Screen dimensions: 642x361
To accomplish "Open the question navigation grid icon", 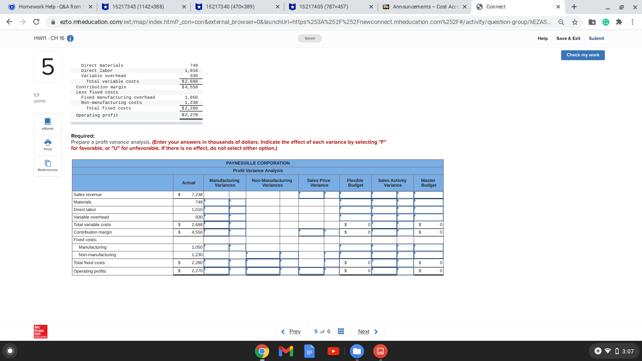I will click(341, 331).
